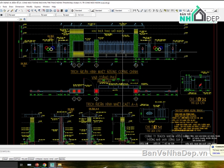Select the Linear Dimension tool

pos(134,10)
